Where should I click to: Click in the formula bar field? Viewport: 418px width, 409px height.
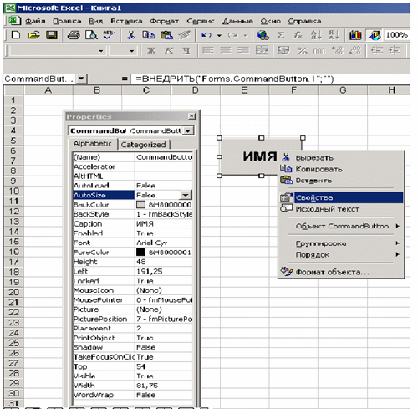[x=270, y=79]
